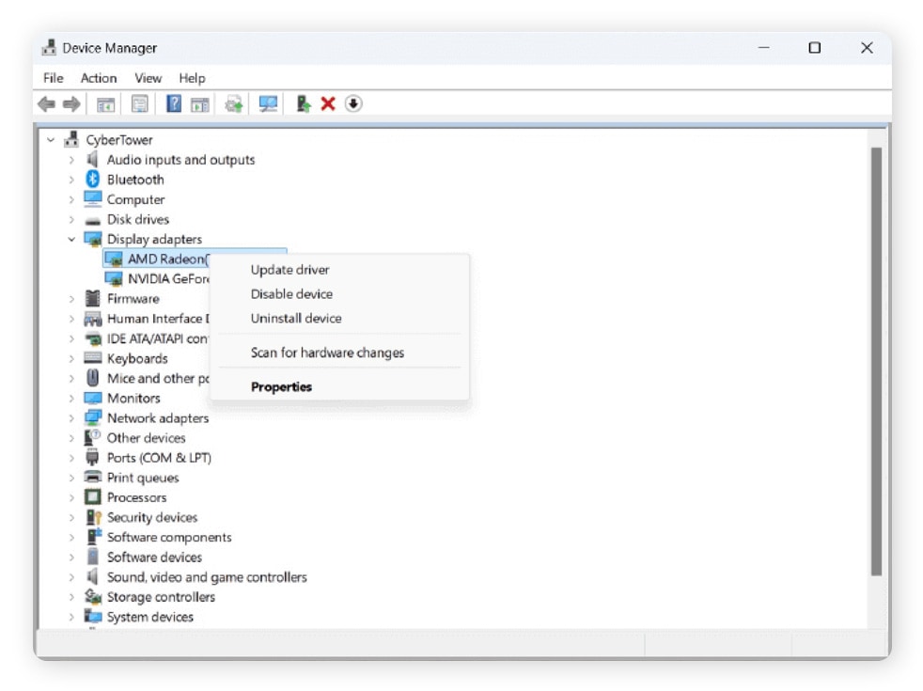Choose Update driver from context menu
The width and height of the screenshot is (923, 691).
pos(339,270)
